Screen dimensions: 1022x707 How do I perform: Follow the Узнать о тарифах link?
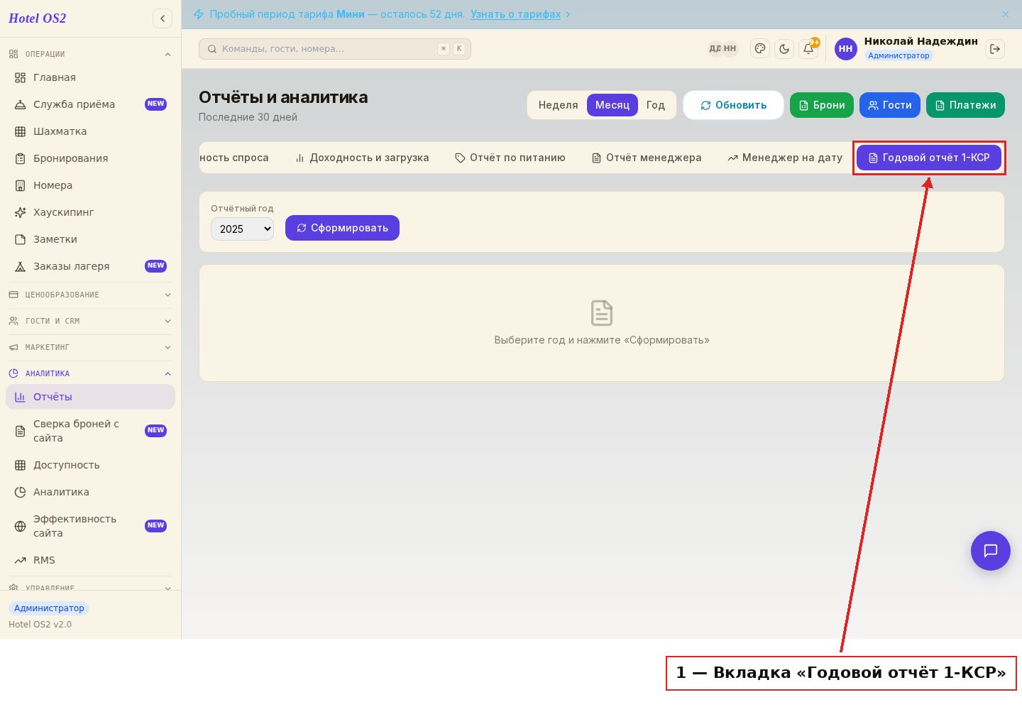coord(516,14)
